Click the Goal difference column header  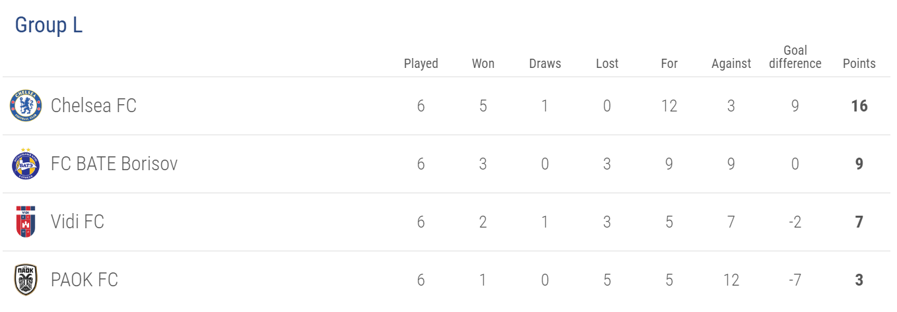click(x=795, y=57)
